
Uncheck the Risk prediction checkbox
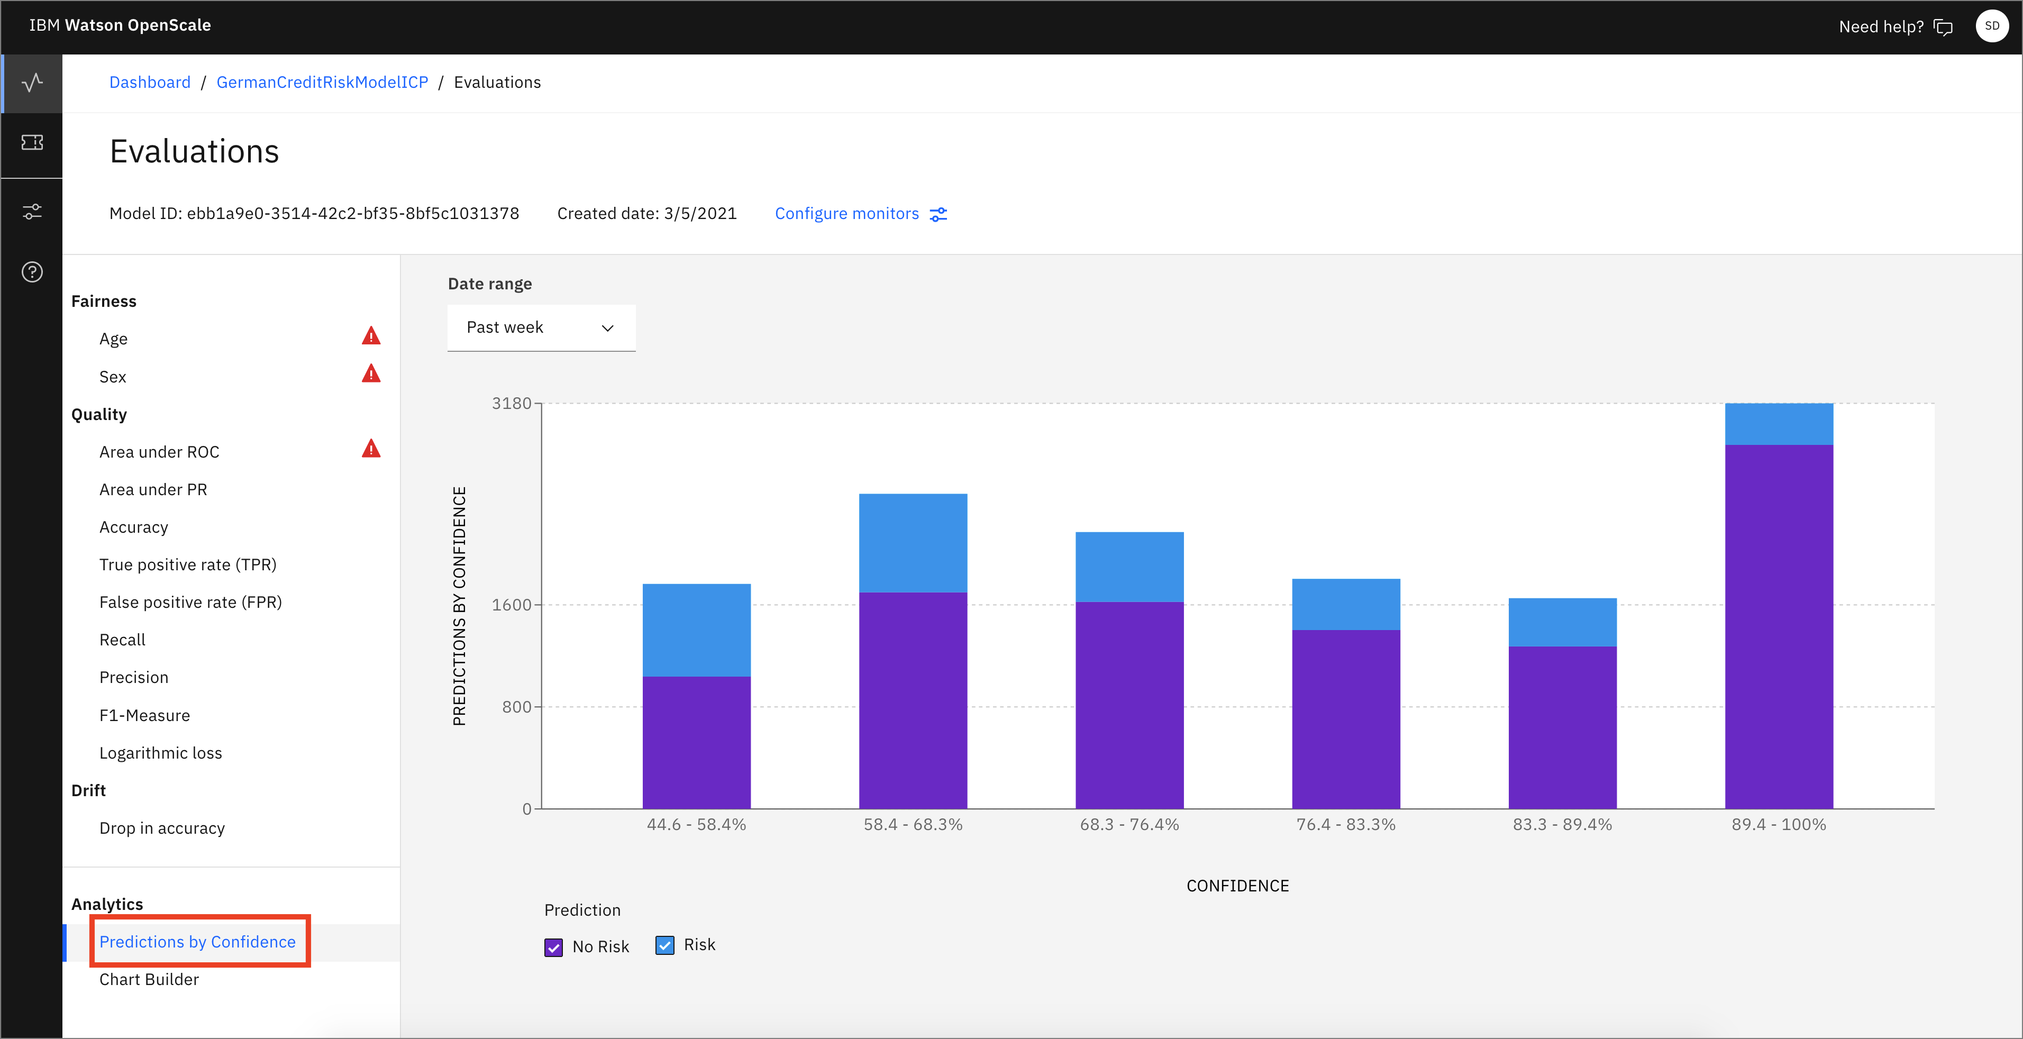coord(664,945)
